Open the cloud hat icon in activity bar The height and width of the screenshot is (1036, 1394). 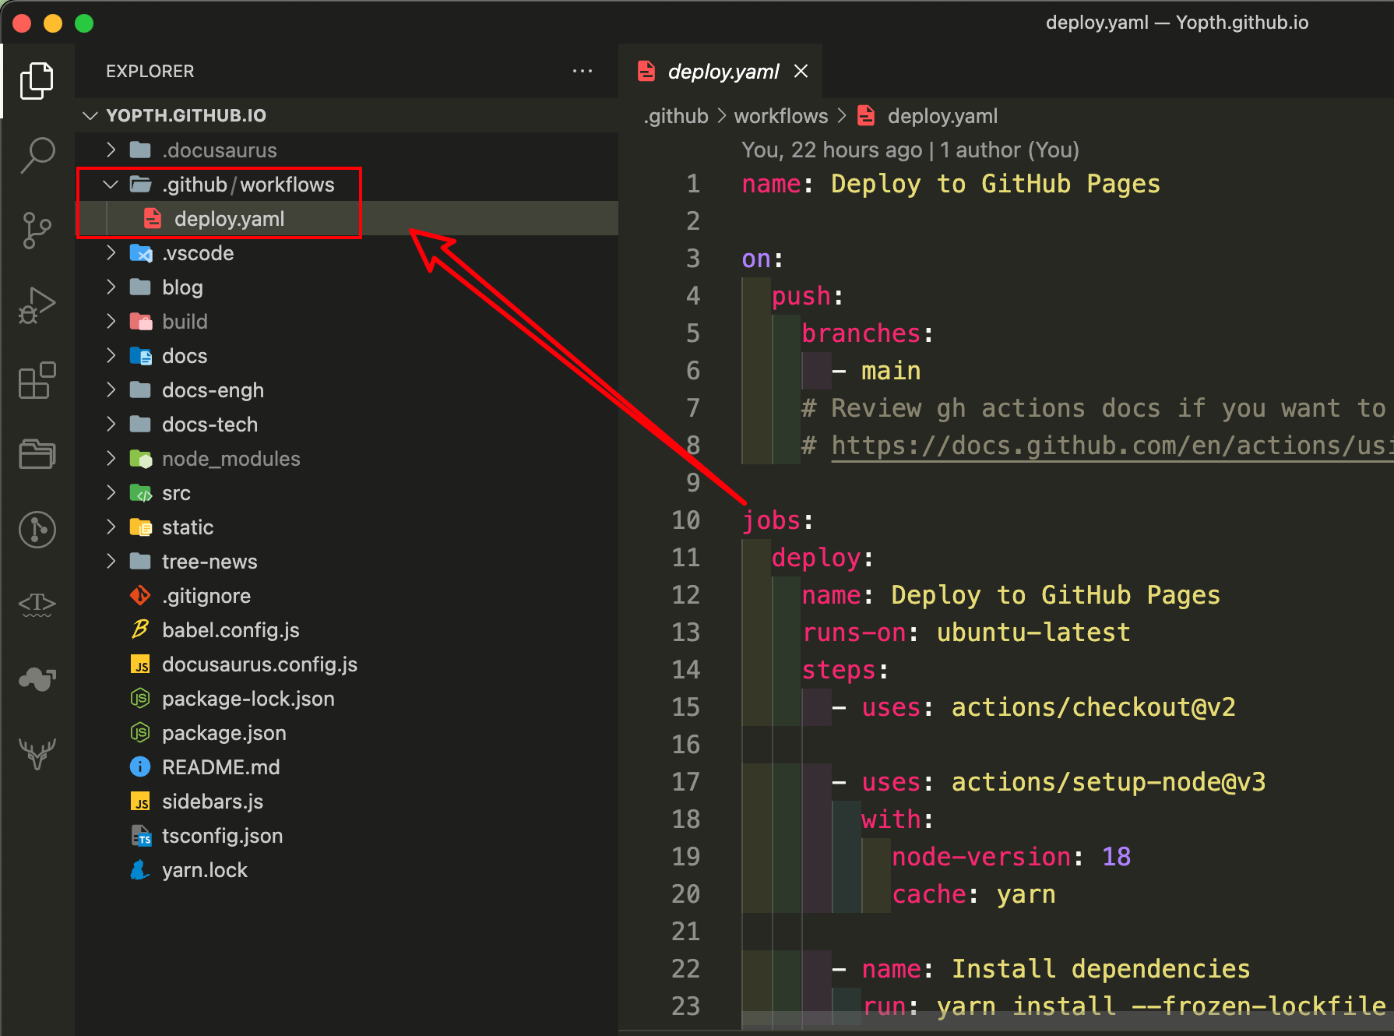coord(37,678)
